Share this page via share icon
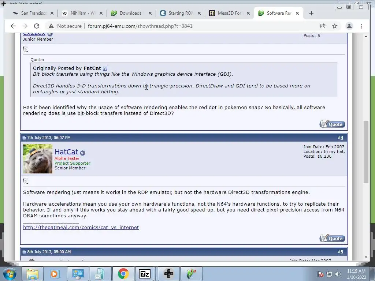Screen dimensions: 375x281 pyautogui.click(x=323, y=26)
